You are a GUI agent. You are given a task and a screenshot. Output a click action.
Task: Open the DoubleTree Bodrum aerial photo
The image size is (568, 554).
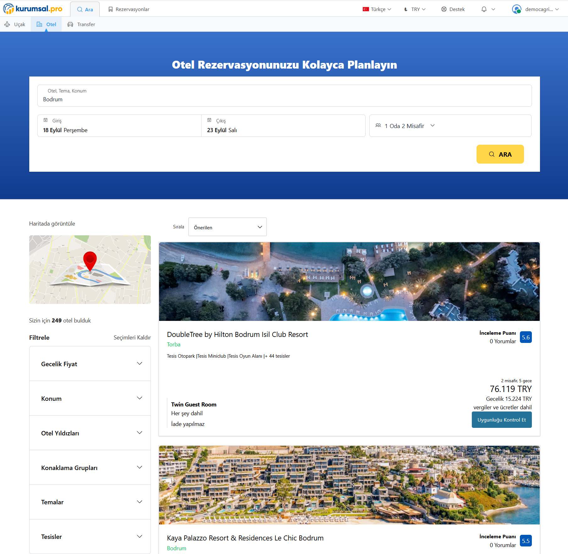click(x=349, y=282)
